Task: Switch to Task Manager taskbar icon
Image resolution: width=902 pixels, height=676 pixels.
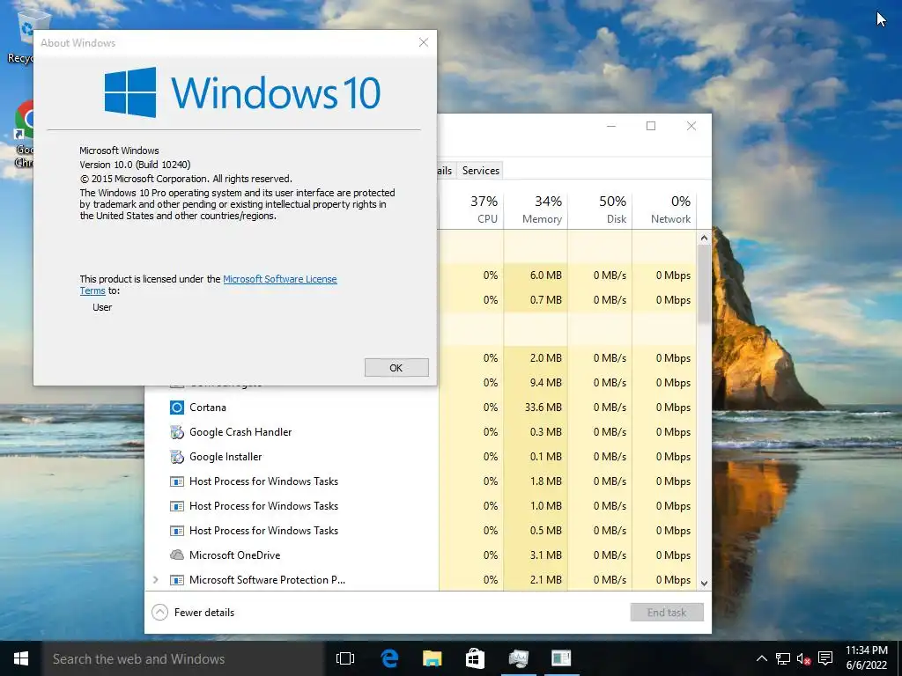Action: (518, 658)
